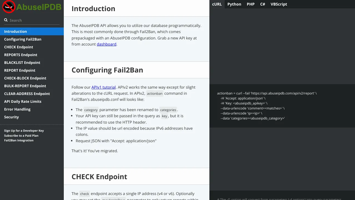Open BULK-REPORT Endpoint in sidebar

(32, 86)
